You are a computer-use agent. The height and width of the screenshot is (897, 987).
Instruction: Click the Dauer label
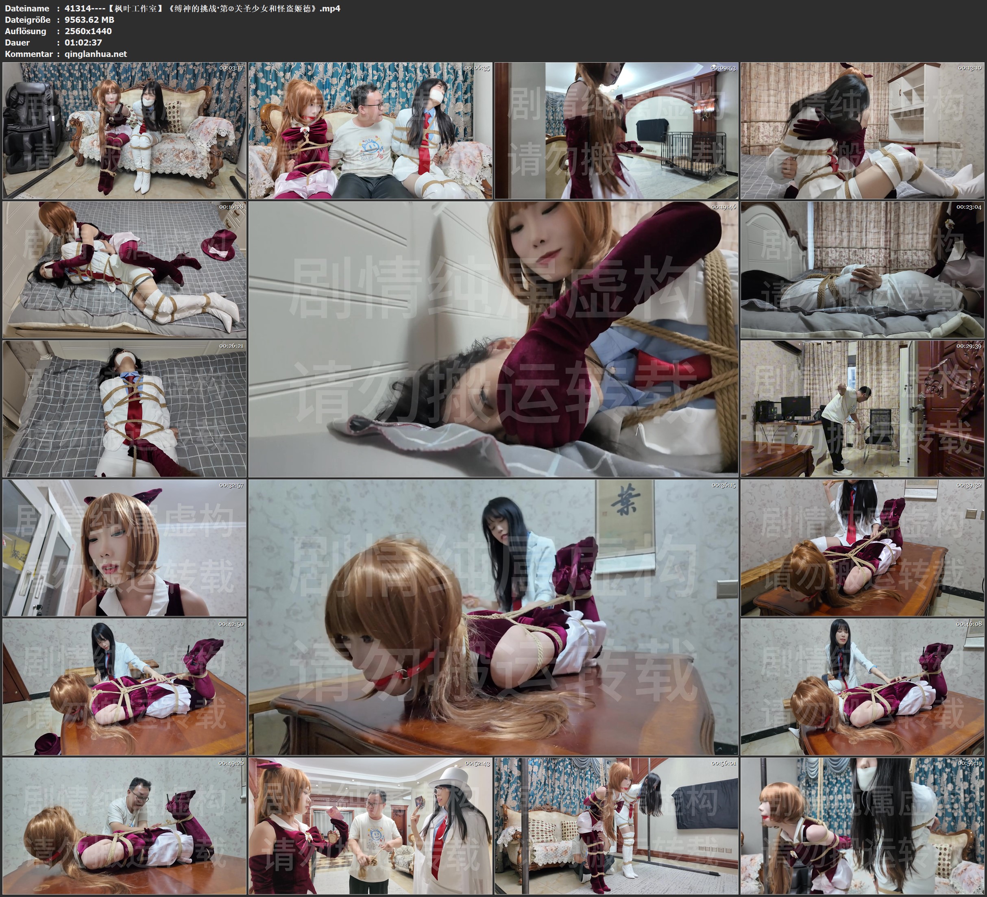pyautogui.click(x=17, y=43)
